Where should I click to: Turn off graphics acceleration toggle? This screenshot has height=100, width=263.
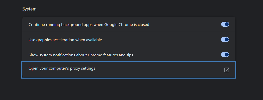pyautogui.click(x=225, y=39)
